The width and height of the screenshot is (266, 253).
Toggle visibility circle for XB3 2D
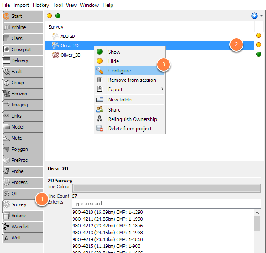coord(258,35)
